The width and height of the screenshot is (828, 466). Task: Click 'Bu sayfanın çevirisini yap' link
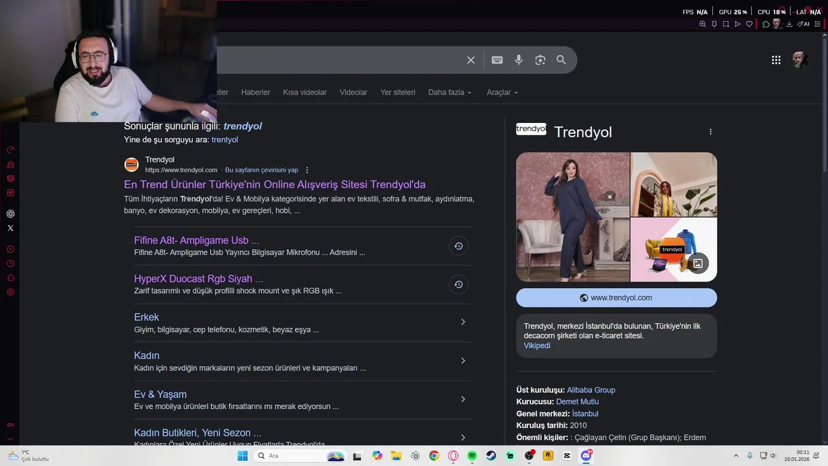pos(261,170)
